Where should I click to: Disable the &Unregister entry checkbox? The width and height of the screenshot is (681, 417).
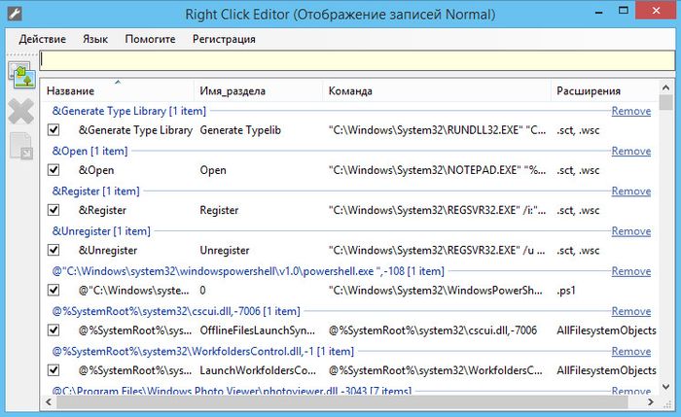54,251
